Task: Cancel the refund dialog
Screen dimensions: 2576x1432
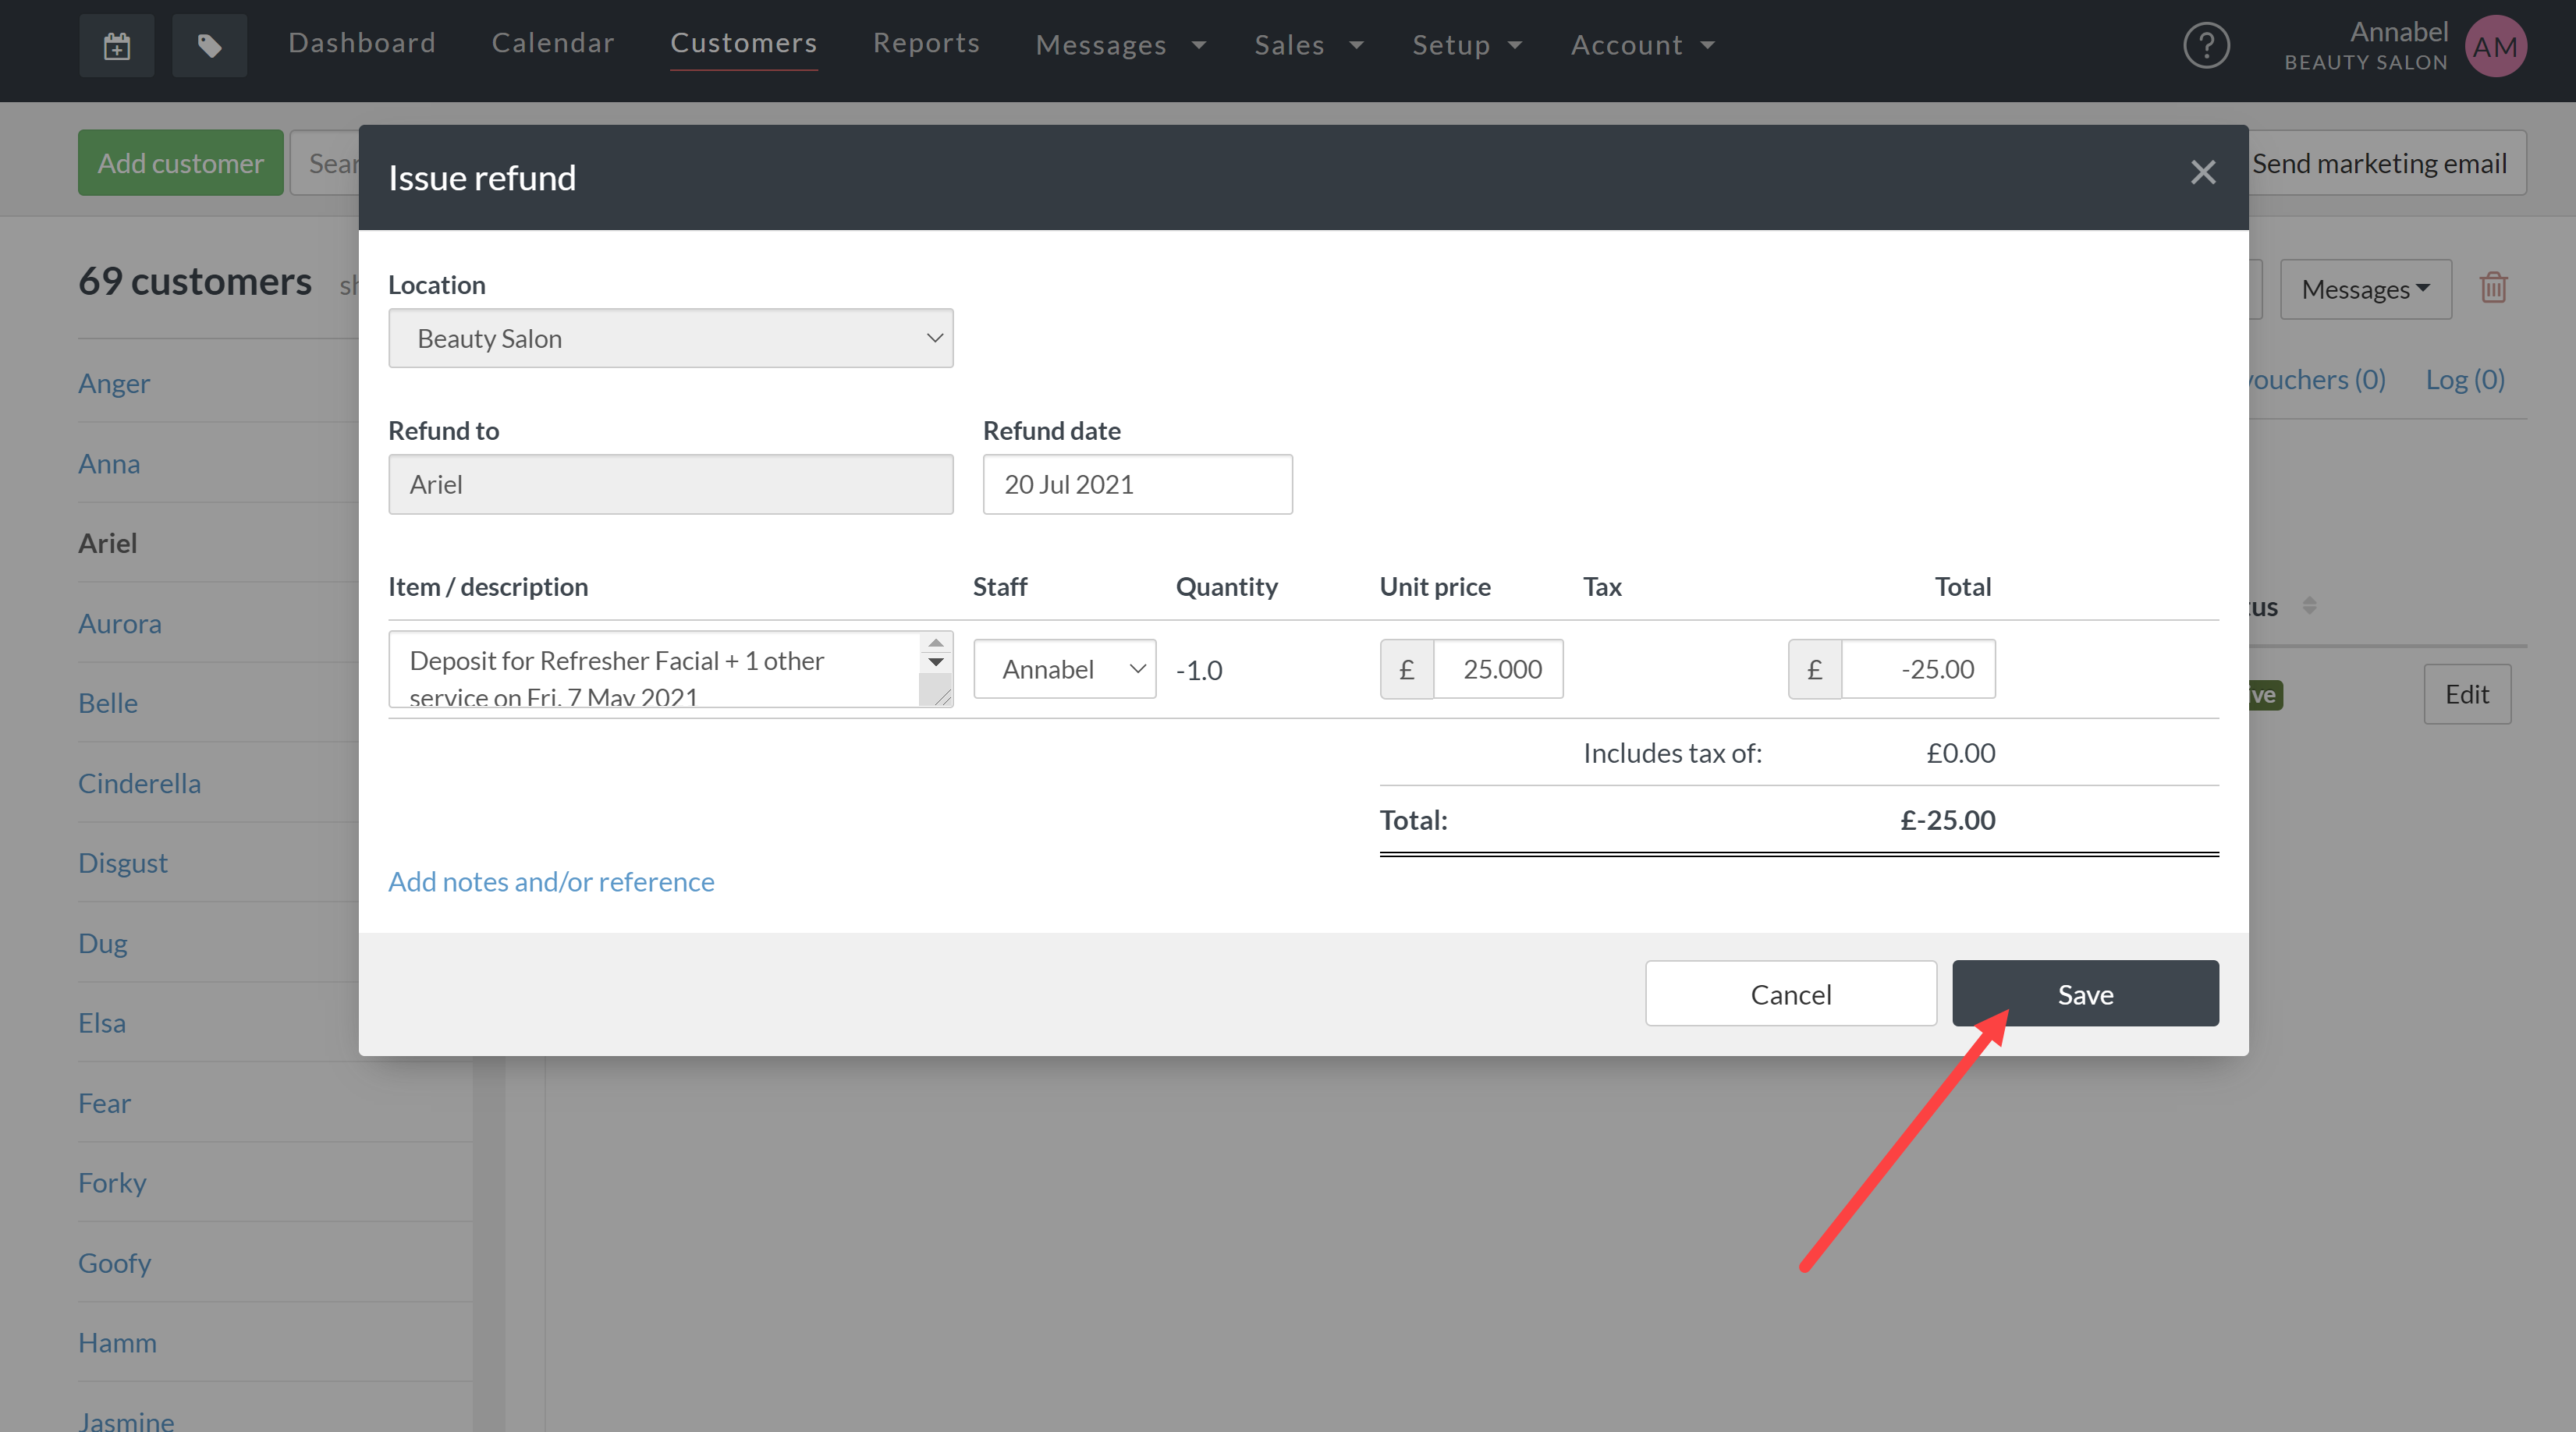Action: tap(1790, 993)
